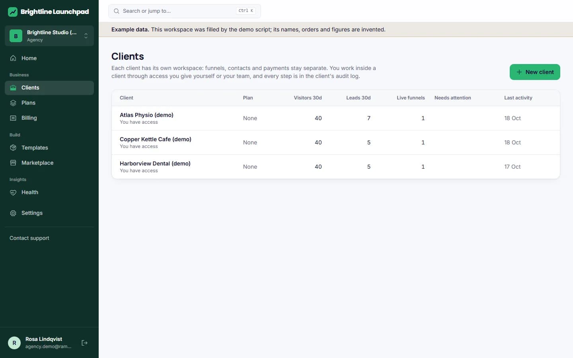Click the Templates cube icon
The height and width of the screenshot is (358, 573).
pos(13,148)
